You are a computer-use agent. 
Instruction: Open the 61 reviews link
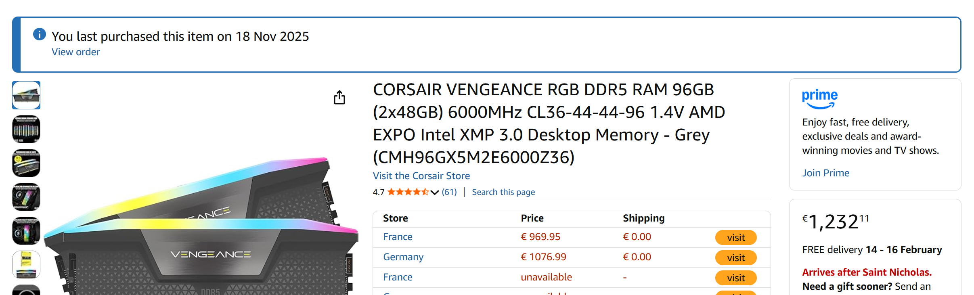click(449, 192)
